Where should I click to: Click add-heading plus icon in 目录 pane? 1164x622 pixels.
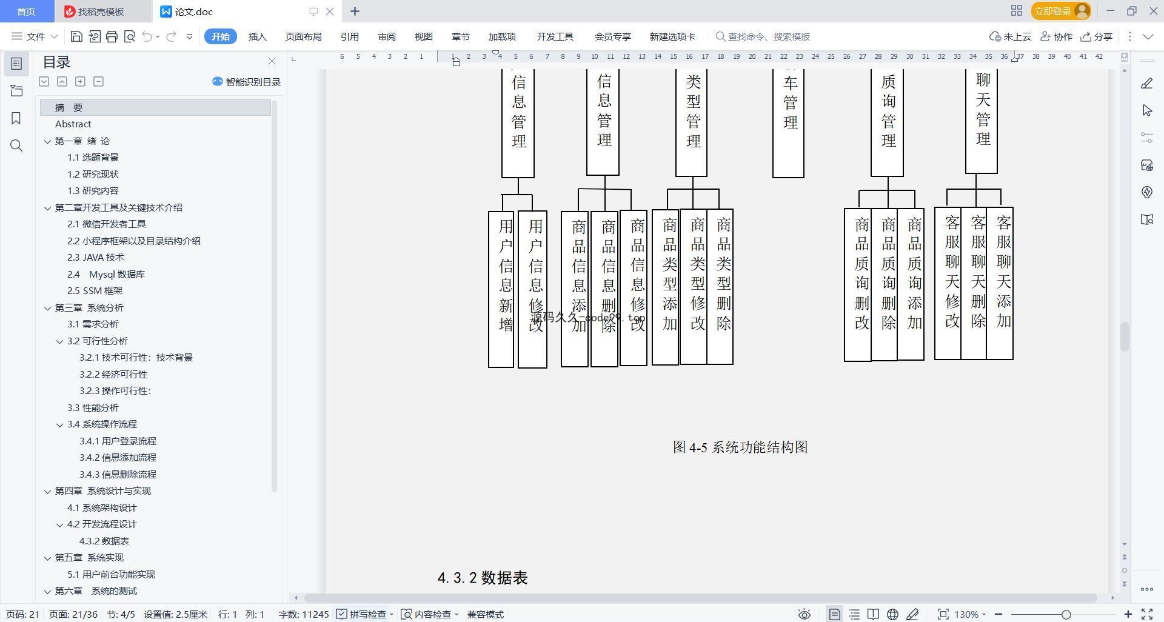coord(80,81)
